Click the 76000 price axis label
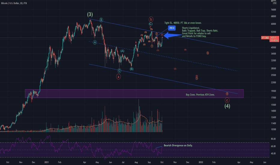 pyautogui.click(x=273, y=10)
